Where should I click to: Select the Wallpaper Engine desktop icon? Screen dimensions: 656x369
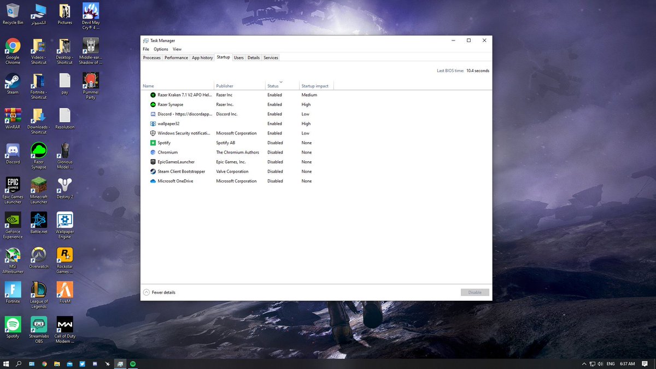pos(65,226)
